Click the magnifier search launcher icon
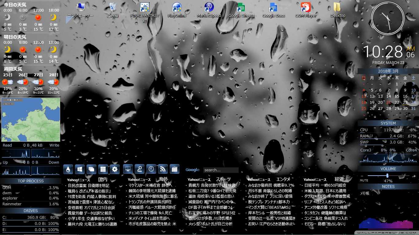 click(x=140, y=169)
